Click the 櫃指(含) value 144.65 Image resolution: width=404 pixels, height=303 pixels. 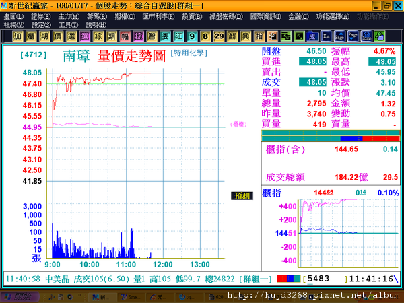[346, 149]
